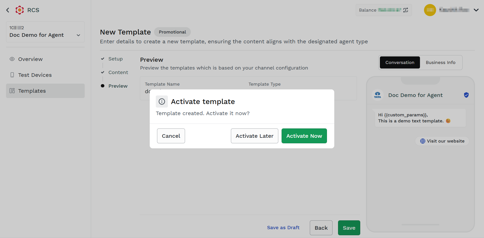Switch to the Business Info tab

[441, 62]
